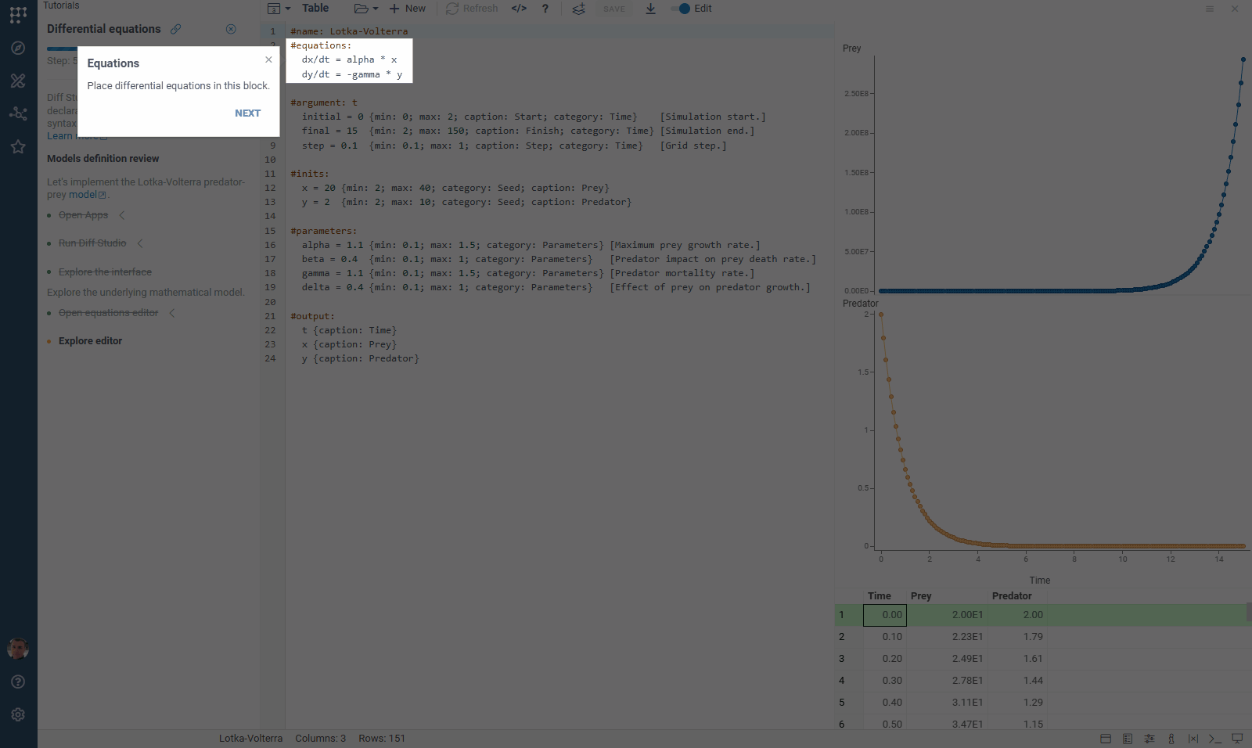
Task: Toggle the Edit switch off
Action: coord(681,9)
